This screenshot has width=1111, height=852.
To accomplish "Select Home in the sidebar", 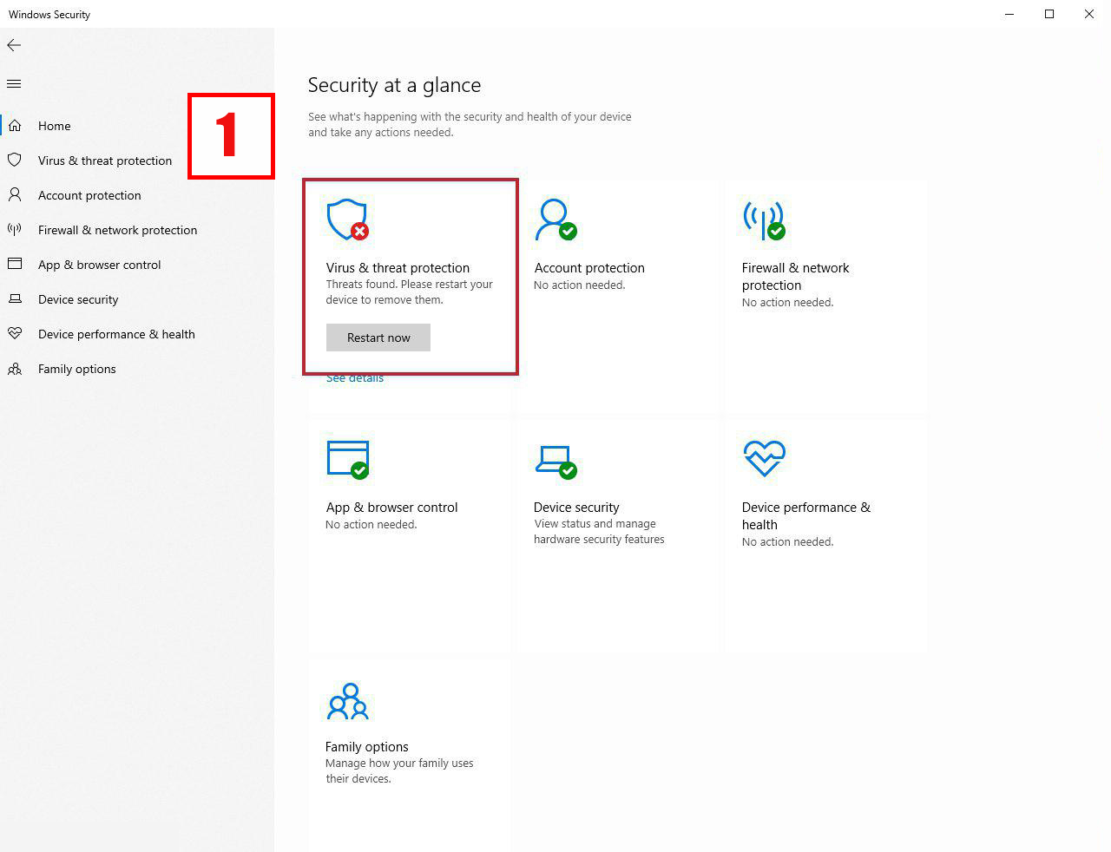I will [x=55, y=126].
